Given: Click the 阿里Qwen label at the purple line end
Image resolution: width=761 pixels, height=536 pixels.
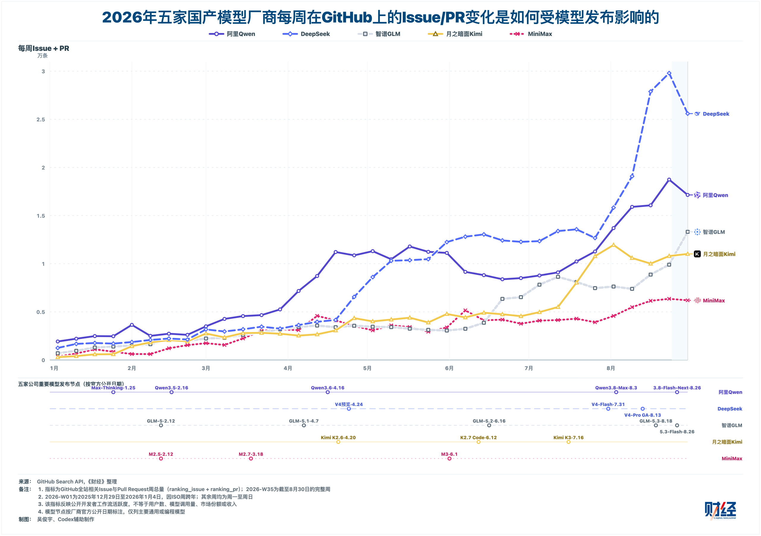Looking at the screenshot, I should pyautogui.click(x=716, y=195).
